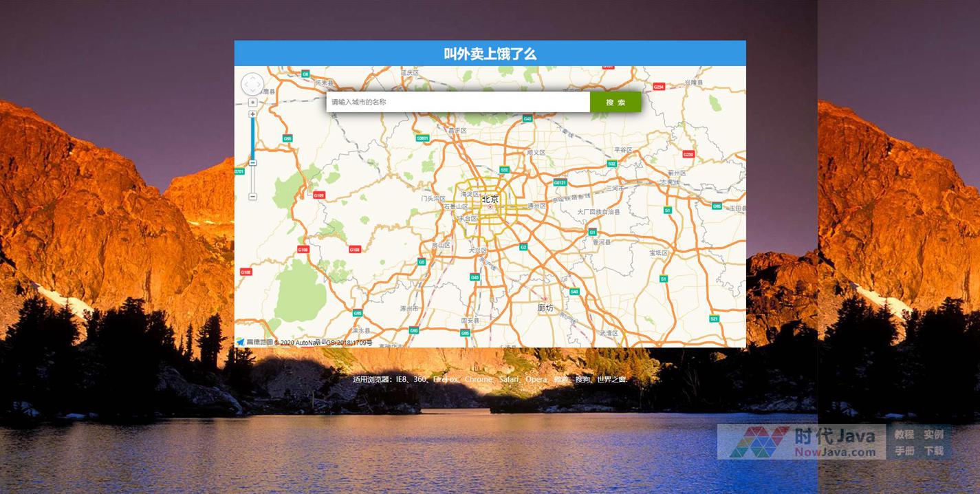Click the blue zoom level track
Image resolution: width=980 pixels, height=494 pixels.
coord(252,138)
